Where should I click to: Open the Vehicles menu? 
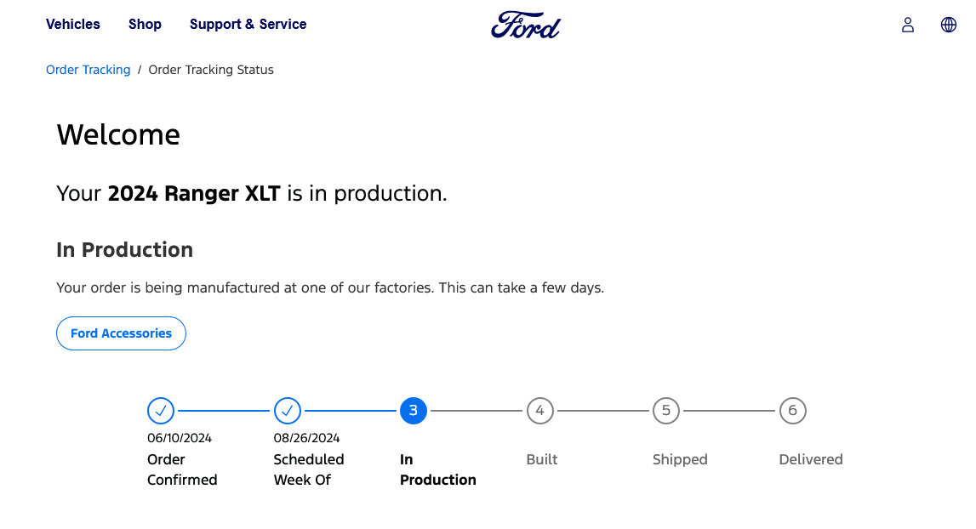click(x=73, y=25)
